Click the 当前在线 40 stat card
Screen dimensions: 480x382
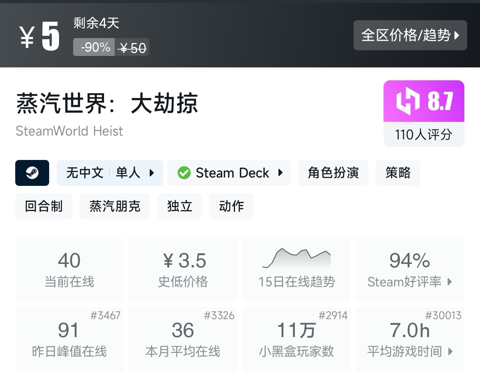(x=69, y=269)
